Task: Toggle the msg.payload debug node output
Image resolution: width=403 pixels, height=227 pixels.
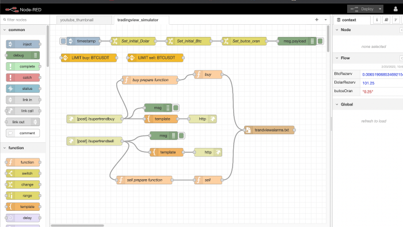Action: coord(320,41)
